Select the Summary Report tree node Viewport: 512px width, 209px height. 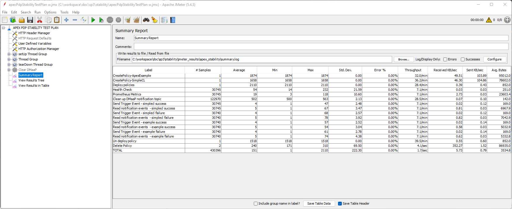pyautogui.click(x=30, y=75)
